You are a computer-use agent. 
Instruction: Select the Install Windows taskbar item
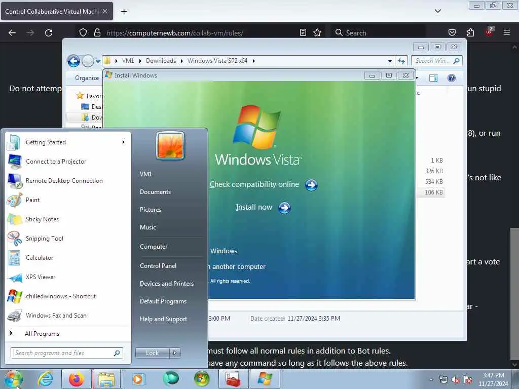265,379
